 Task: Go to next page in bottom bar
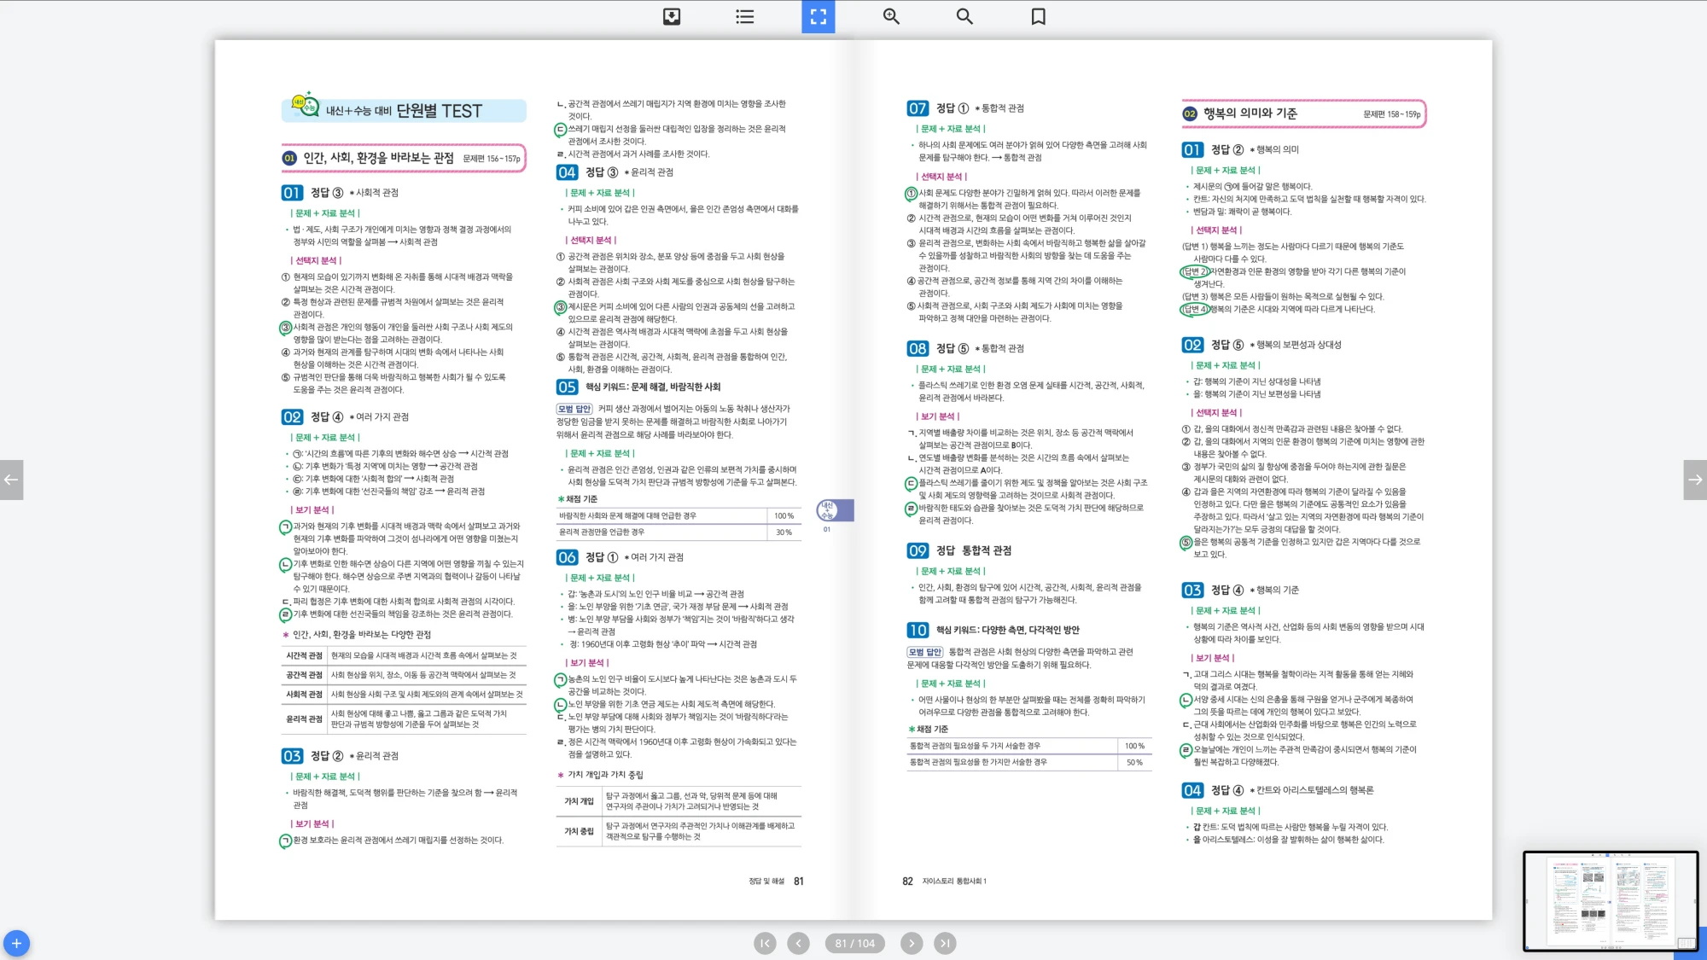point(911,943)
